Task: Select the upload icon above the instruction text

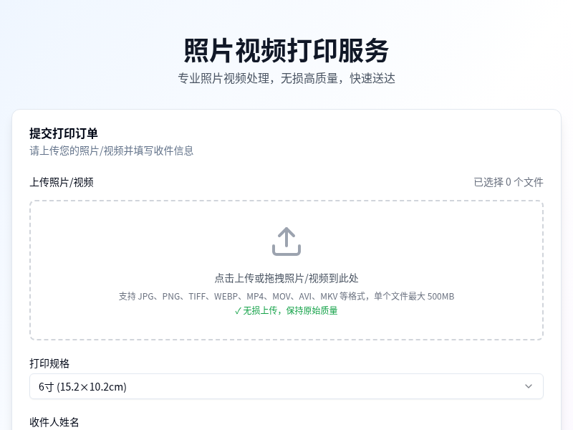Action: (x=286, y=240)
